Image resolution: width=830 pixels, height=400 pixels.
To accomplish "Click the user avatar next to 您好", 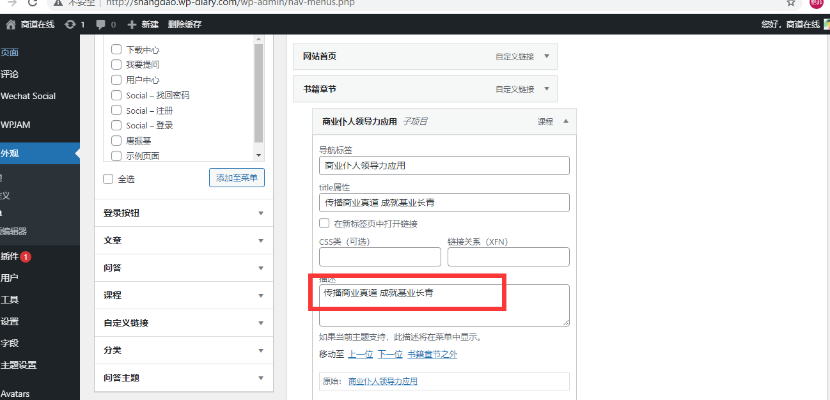I will (x=826, y=24).
